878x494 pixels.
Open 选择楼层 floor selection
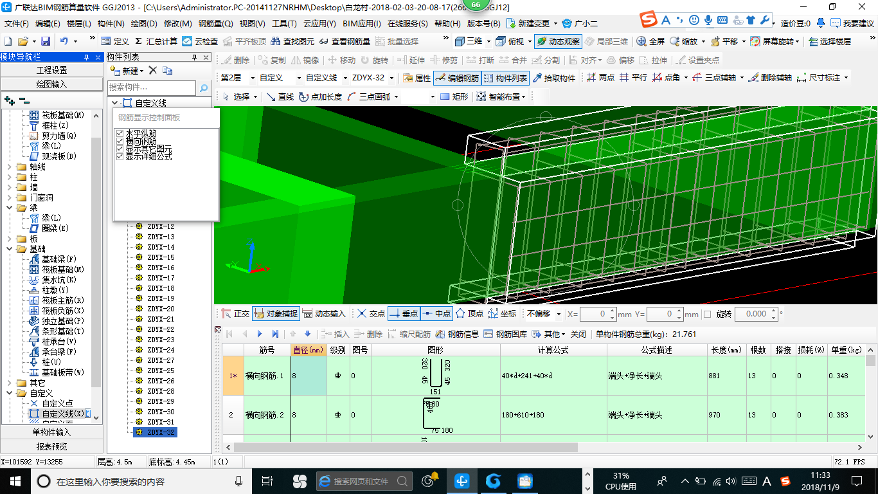click(x=830, y=41)
